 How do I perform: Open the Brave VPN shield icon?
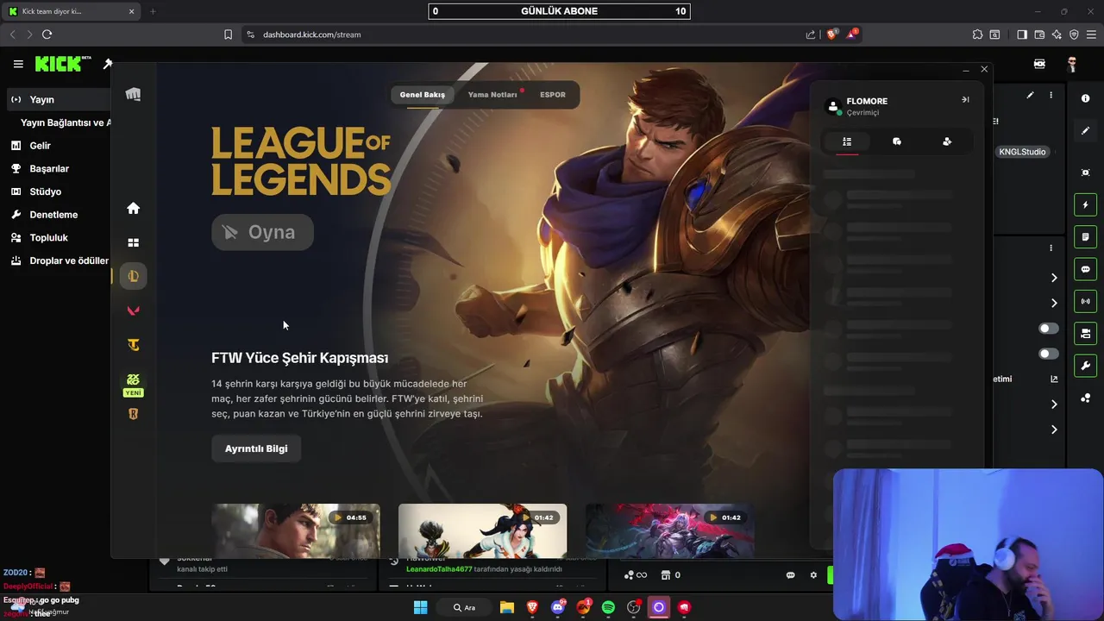pyautogui.click(x=1074, y=34)
